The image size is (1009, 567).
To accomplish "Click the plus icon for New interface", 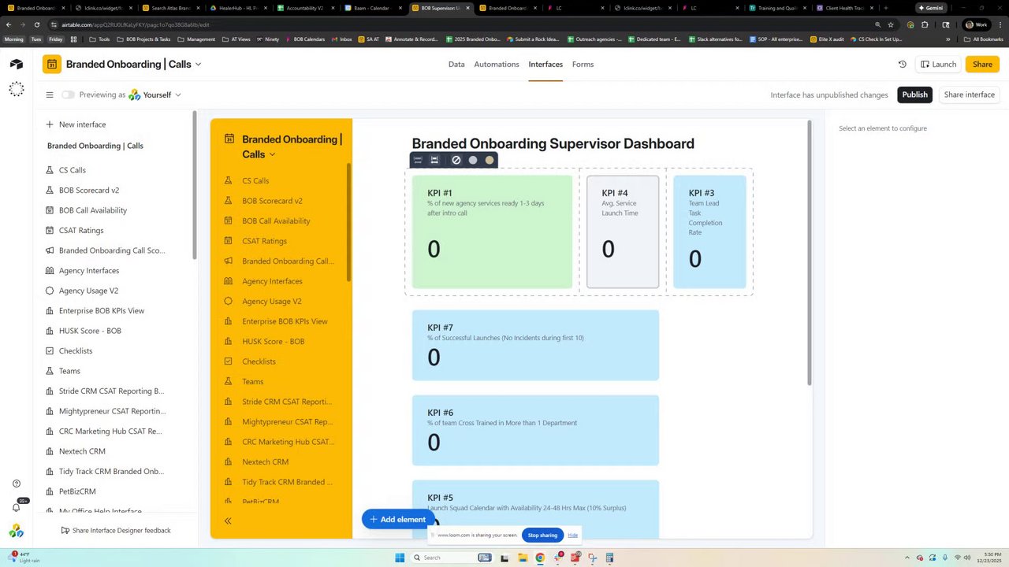I will point(50,124).
